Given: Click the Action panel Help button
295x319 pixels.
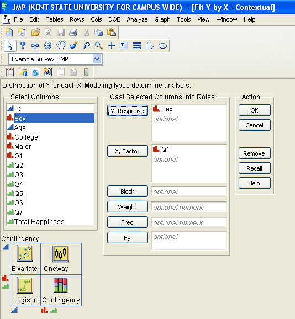Looking at the screenshot, I should 255,183.
